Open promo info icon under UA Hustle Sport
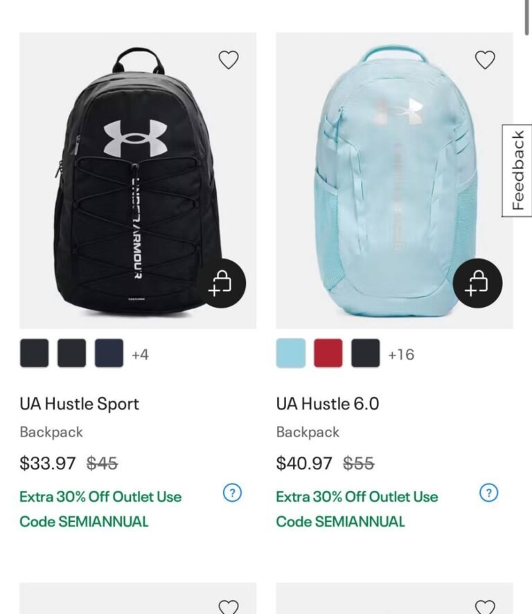Screen dimensions: 532x614 [232, 493]
